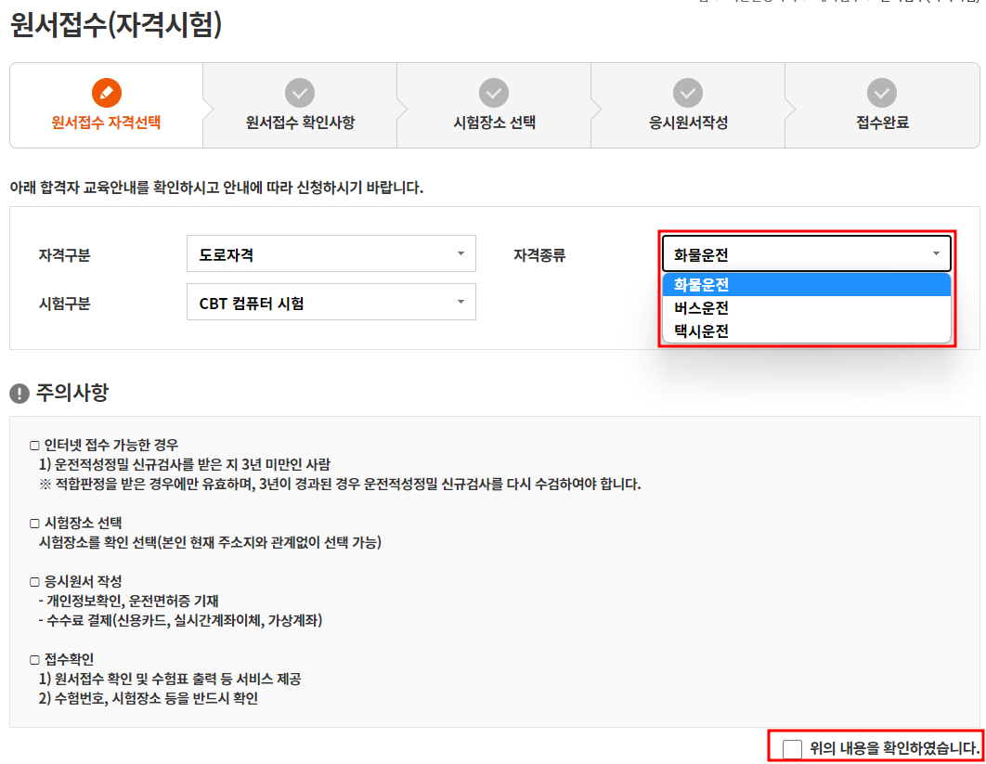The width and height of the screenshot is (986, 764).
Task: Open the 도로자격 combo box
Action: point(331,253)
